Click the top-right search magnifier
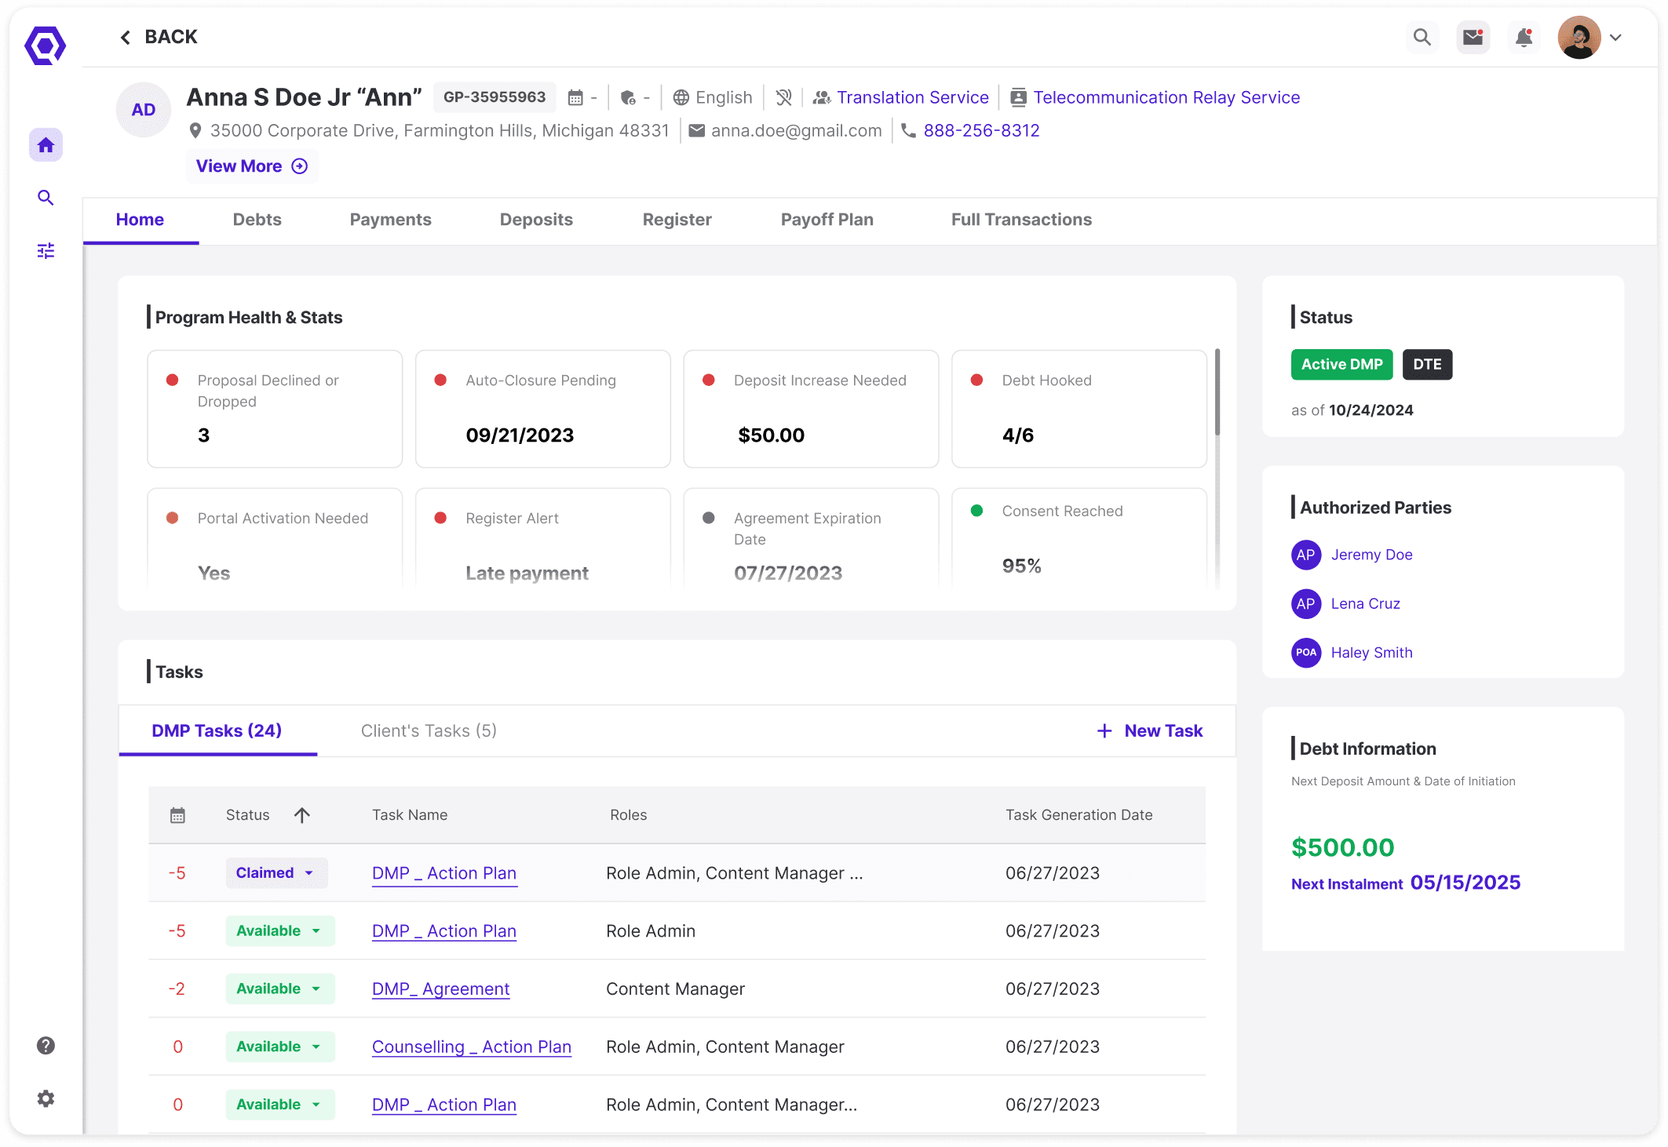1668x1147 pixels. [x=1422, y=37]
